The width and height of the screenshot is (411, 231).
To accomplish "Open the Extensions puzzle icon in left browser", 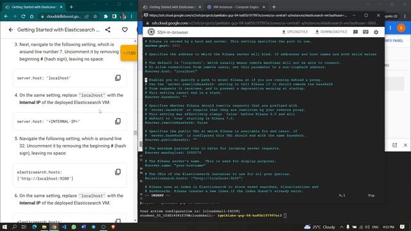I will [x=105, y=16].
